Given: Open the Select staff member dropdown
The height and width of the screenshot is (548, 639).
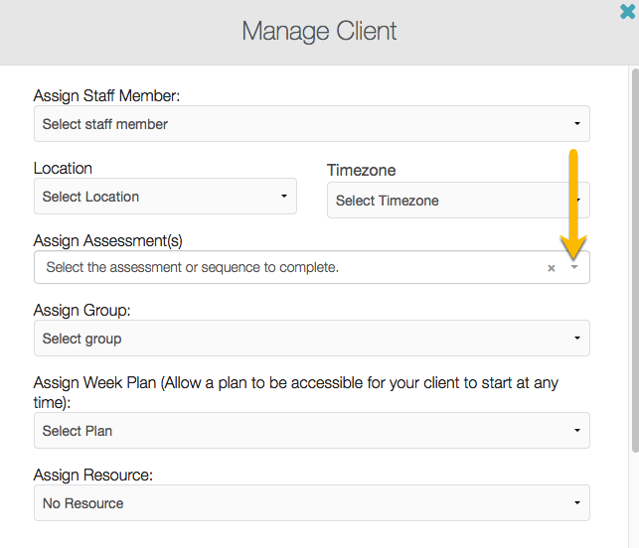Looking at the screenshot, I should 312,124.
